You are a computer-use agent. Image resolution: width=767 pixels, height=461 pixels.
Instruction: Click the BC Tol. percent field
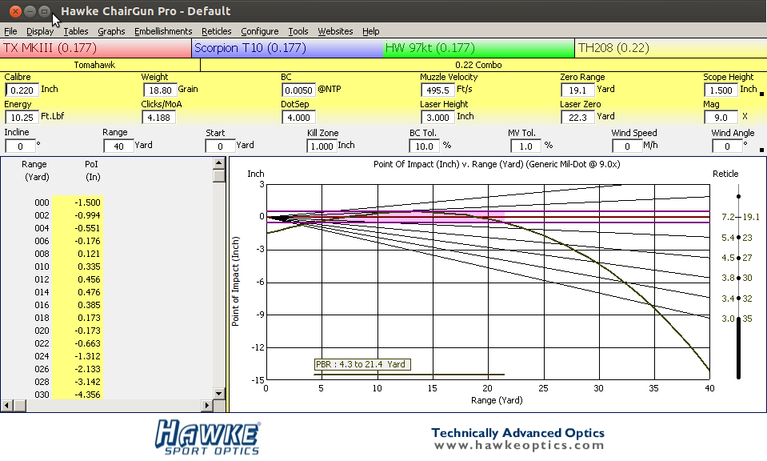coord(424,146)
